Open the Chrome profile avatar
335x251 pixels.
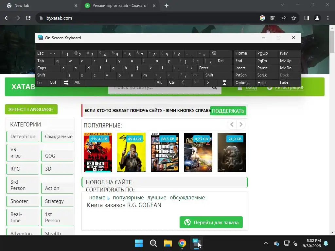(317, 18)
